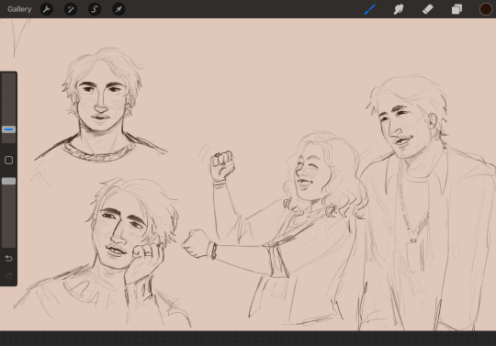Viewport: 496px width, 346px height.
Task: Open the Layers panel
Action: (457, 9)
